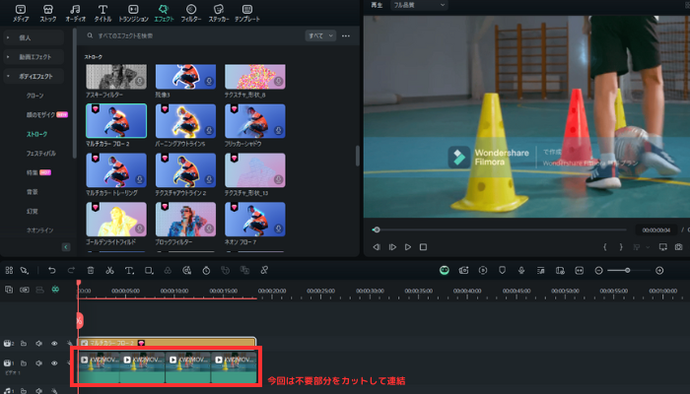Image resolution: width=690 pixels, height=394 pixels.
Task: Select the crop tool in the timeline toolbar
Action: click(x=149, y=271)
